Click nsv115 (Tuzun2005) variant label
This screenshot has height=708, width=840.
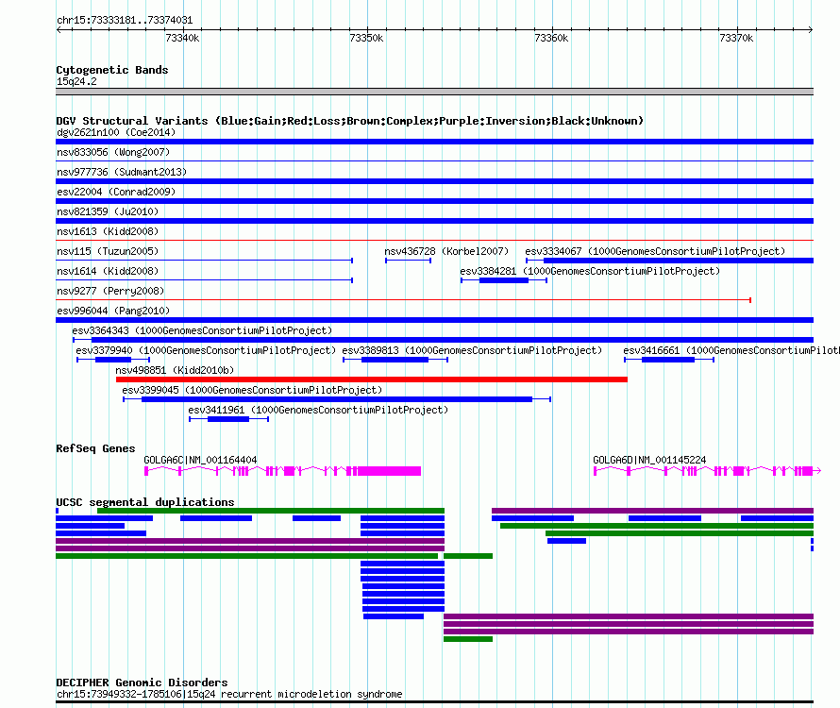(x=108, y=251)
